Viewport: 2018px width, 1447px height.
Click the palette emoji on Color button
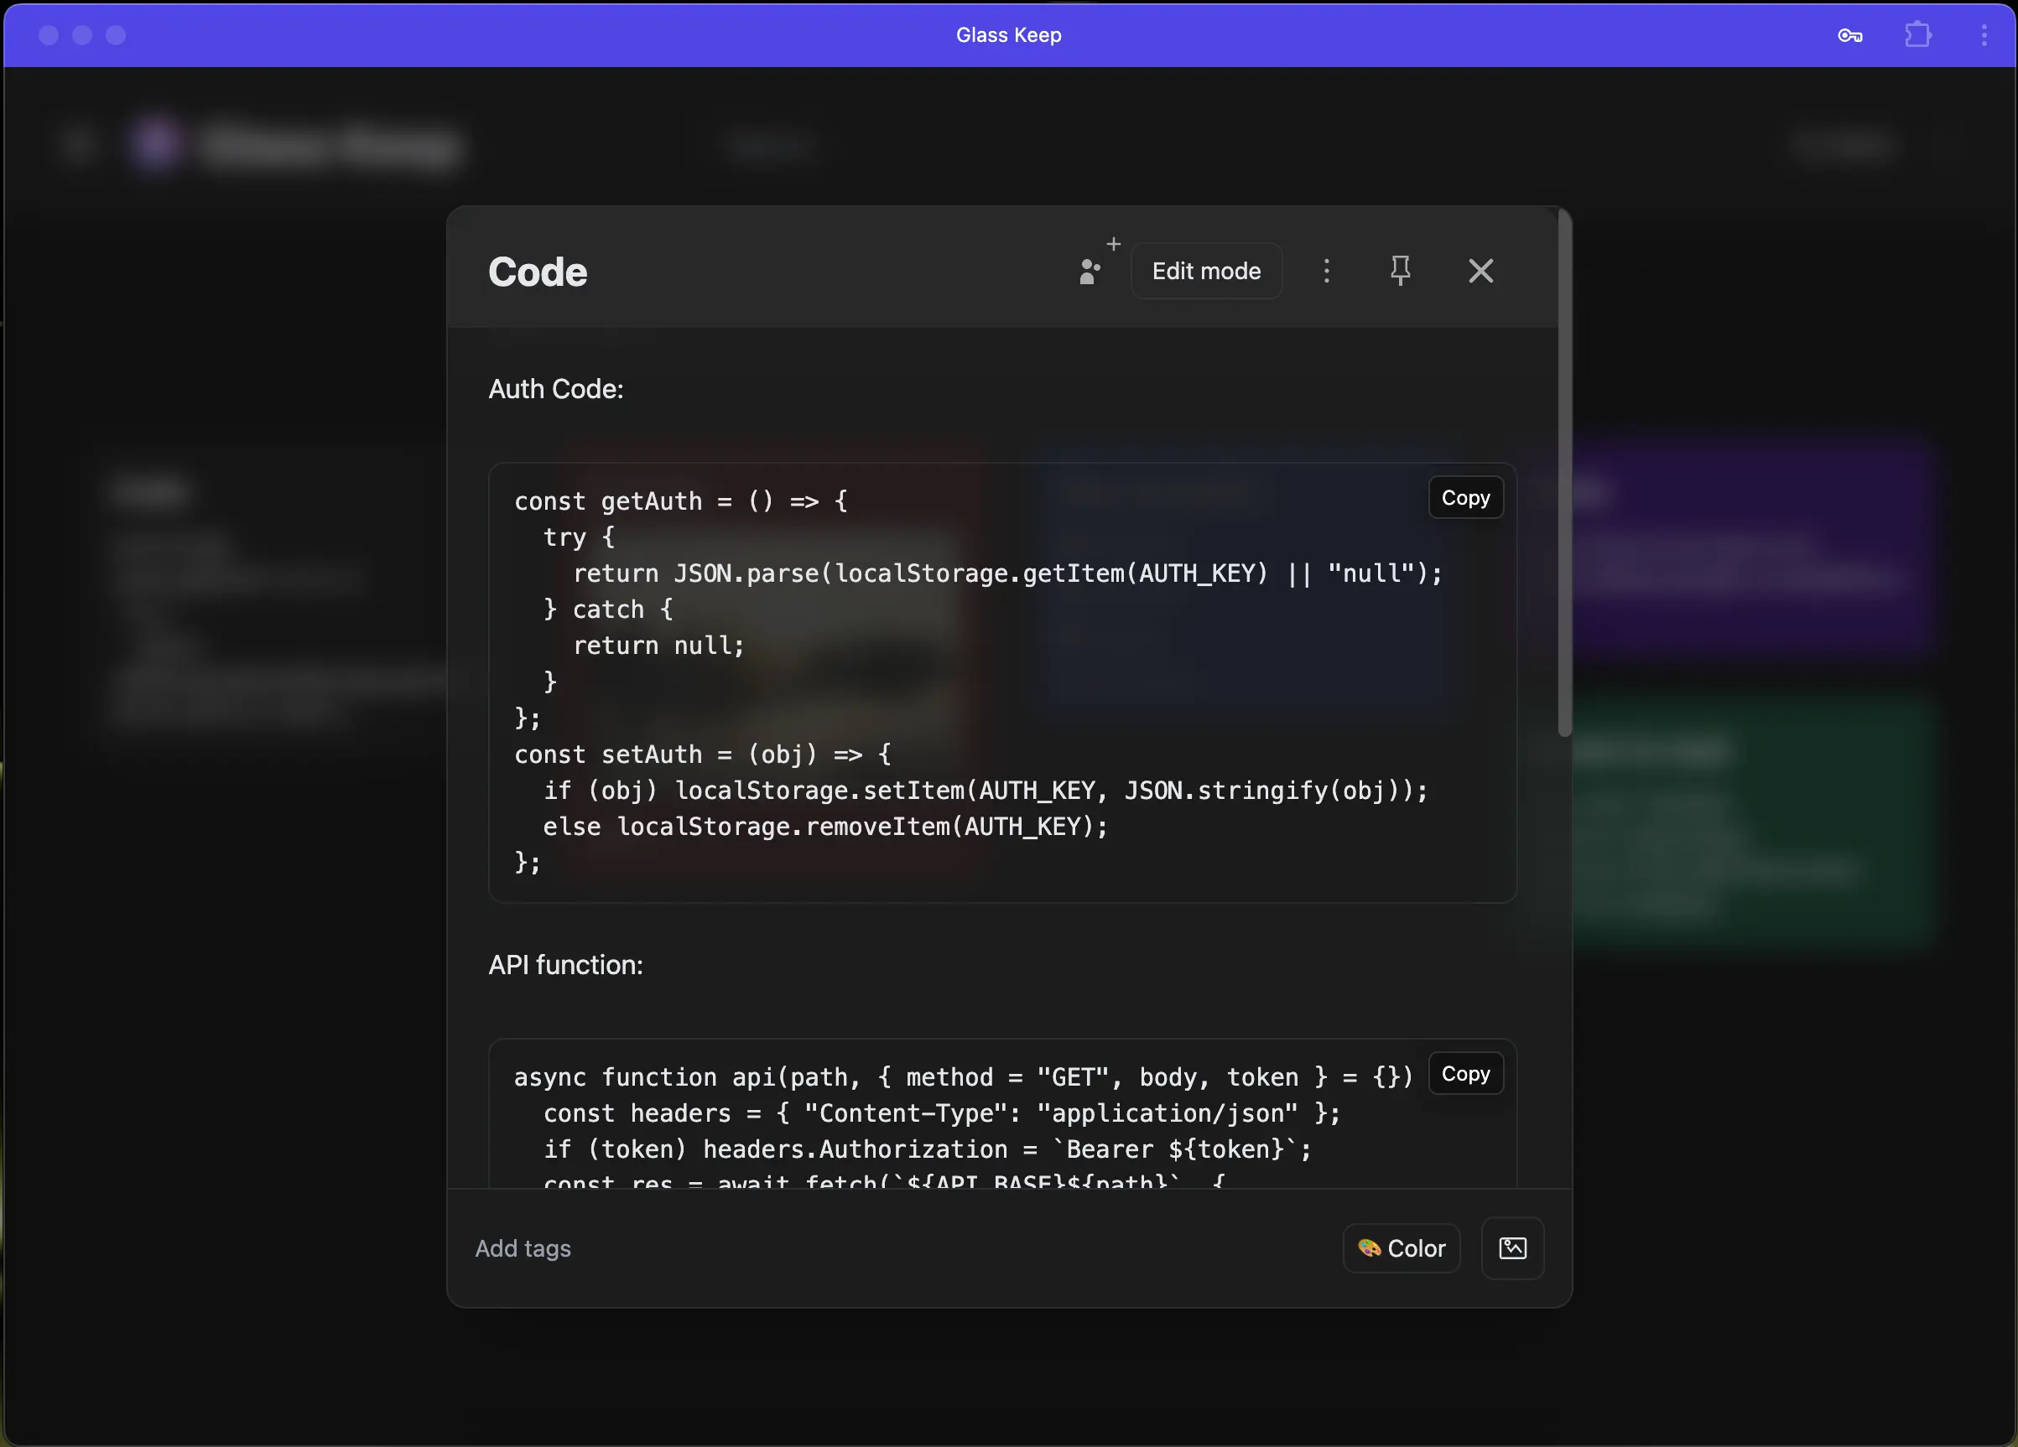coord(1369,1247)
